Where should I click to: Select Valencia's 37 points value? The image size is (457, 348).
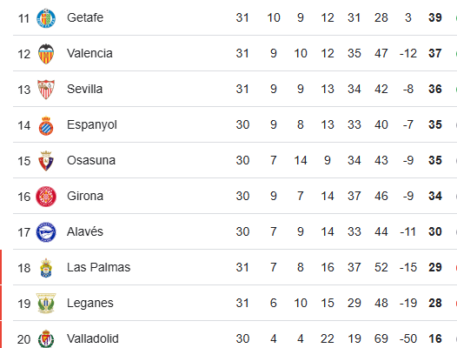tap(435, 53)
